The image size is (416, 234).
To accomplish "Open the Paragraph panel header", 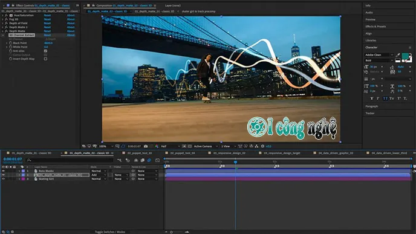I will [x=371, y=106].
